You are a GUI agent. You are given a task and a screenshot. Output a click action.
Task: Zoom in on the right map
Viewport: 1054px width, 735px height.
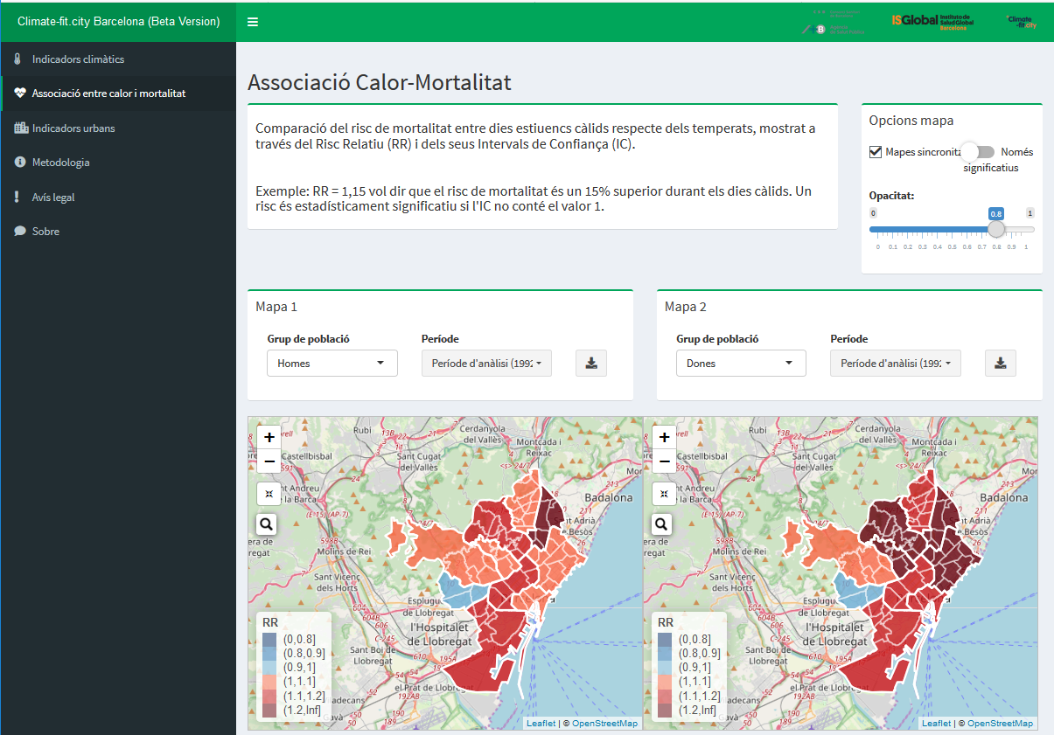coord(665,437)
